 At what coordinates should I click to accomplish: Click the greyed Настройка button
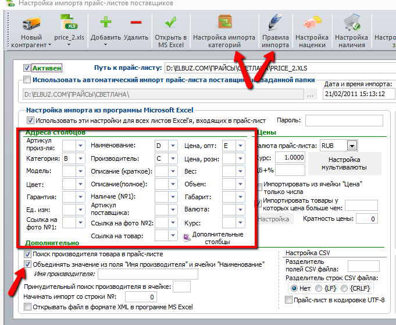(274, 219)
